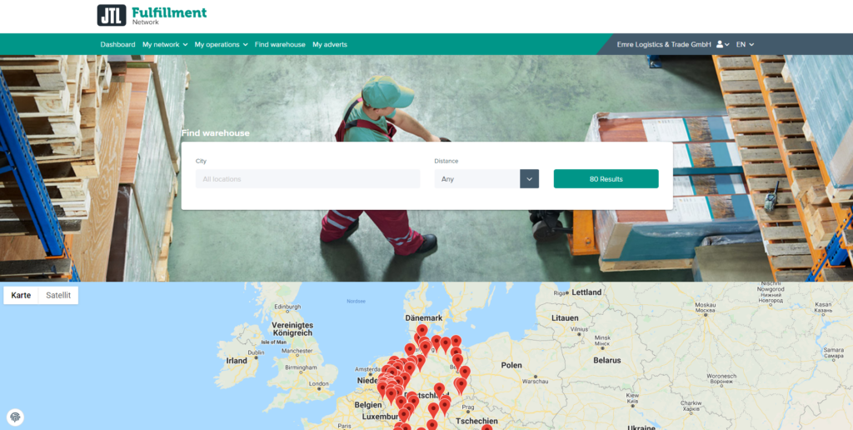Click the City input field
Image resolution: width=853 pixels, height=430 pixels.
coord(308,179)
